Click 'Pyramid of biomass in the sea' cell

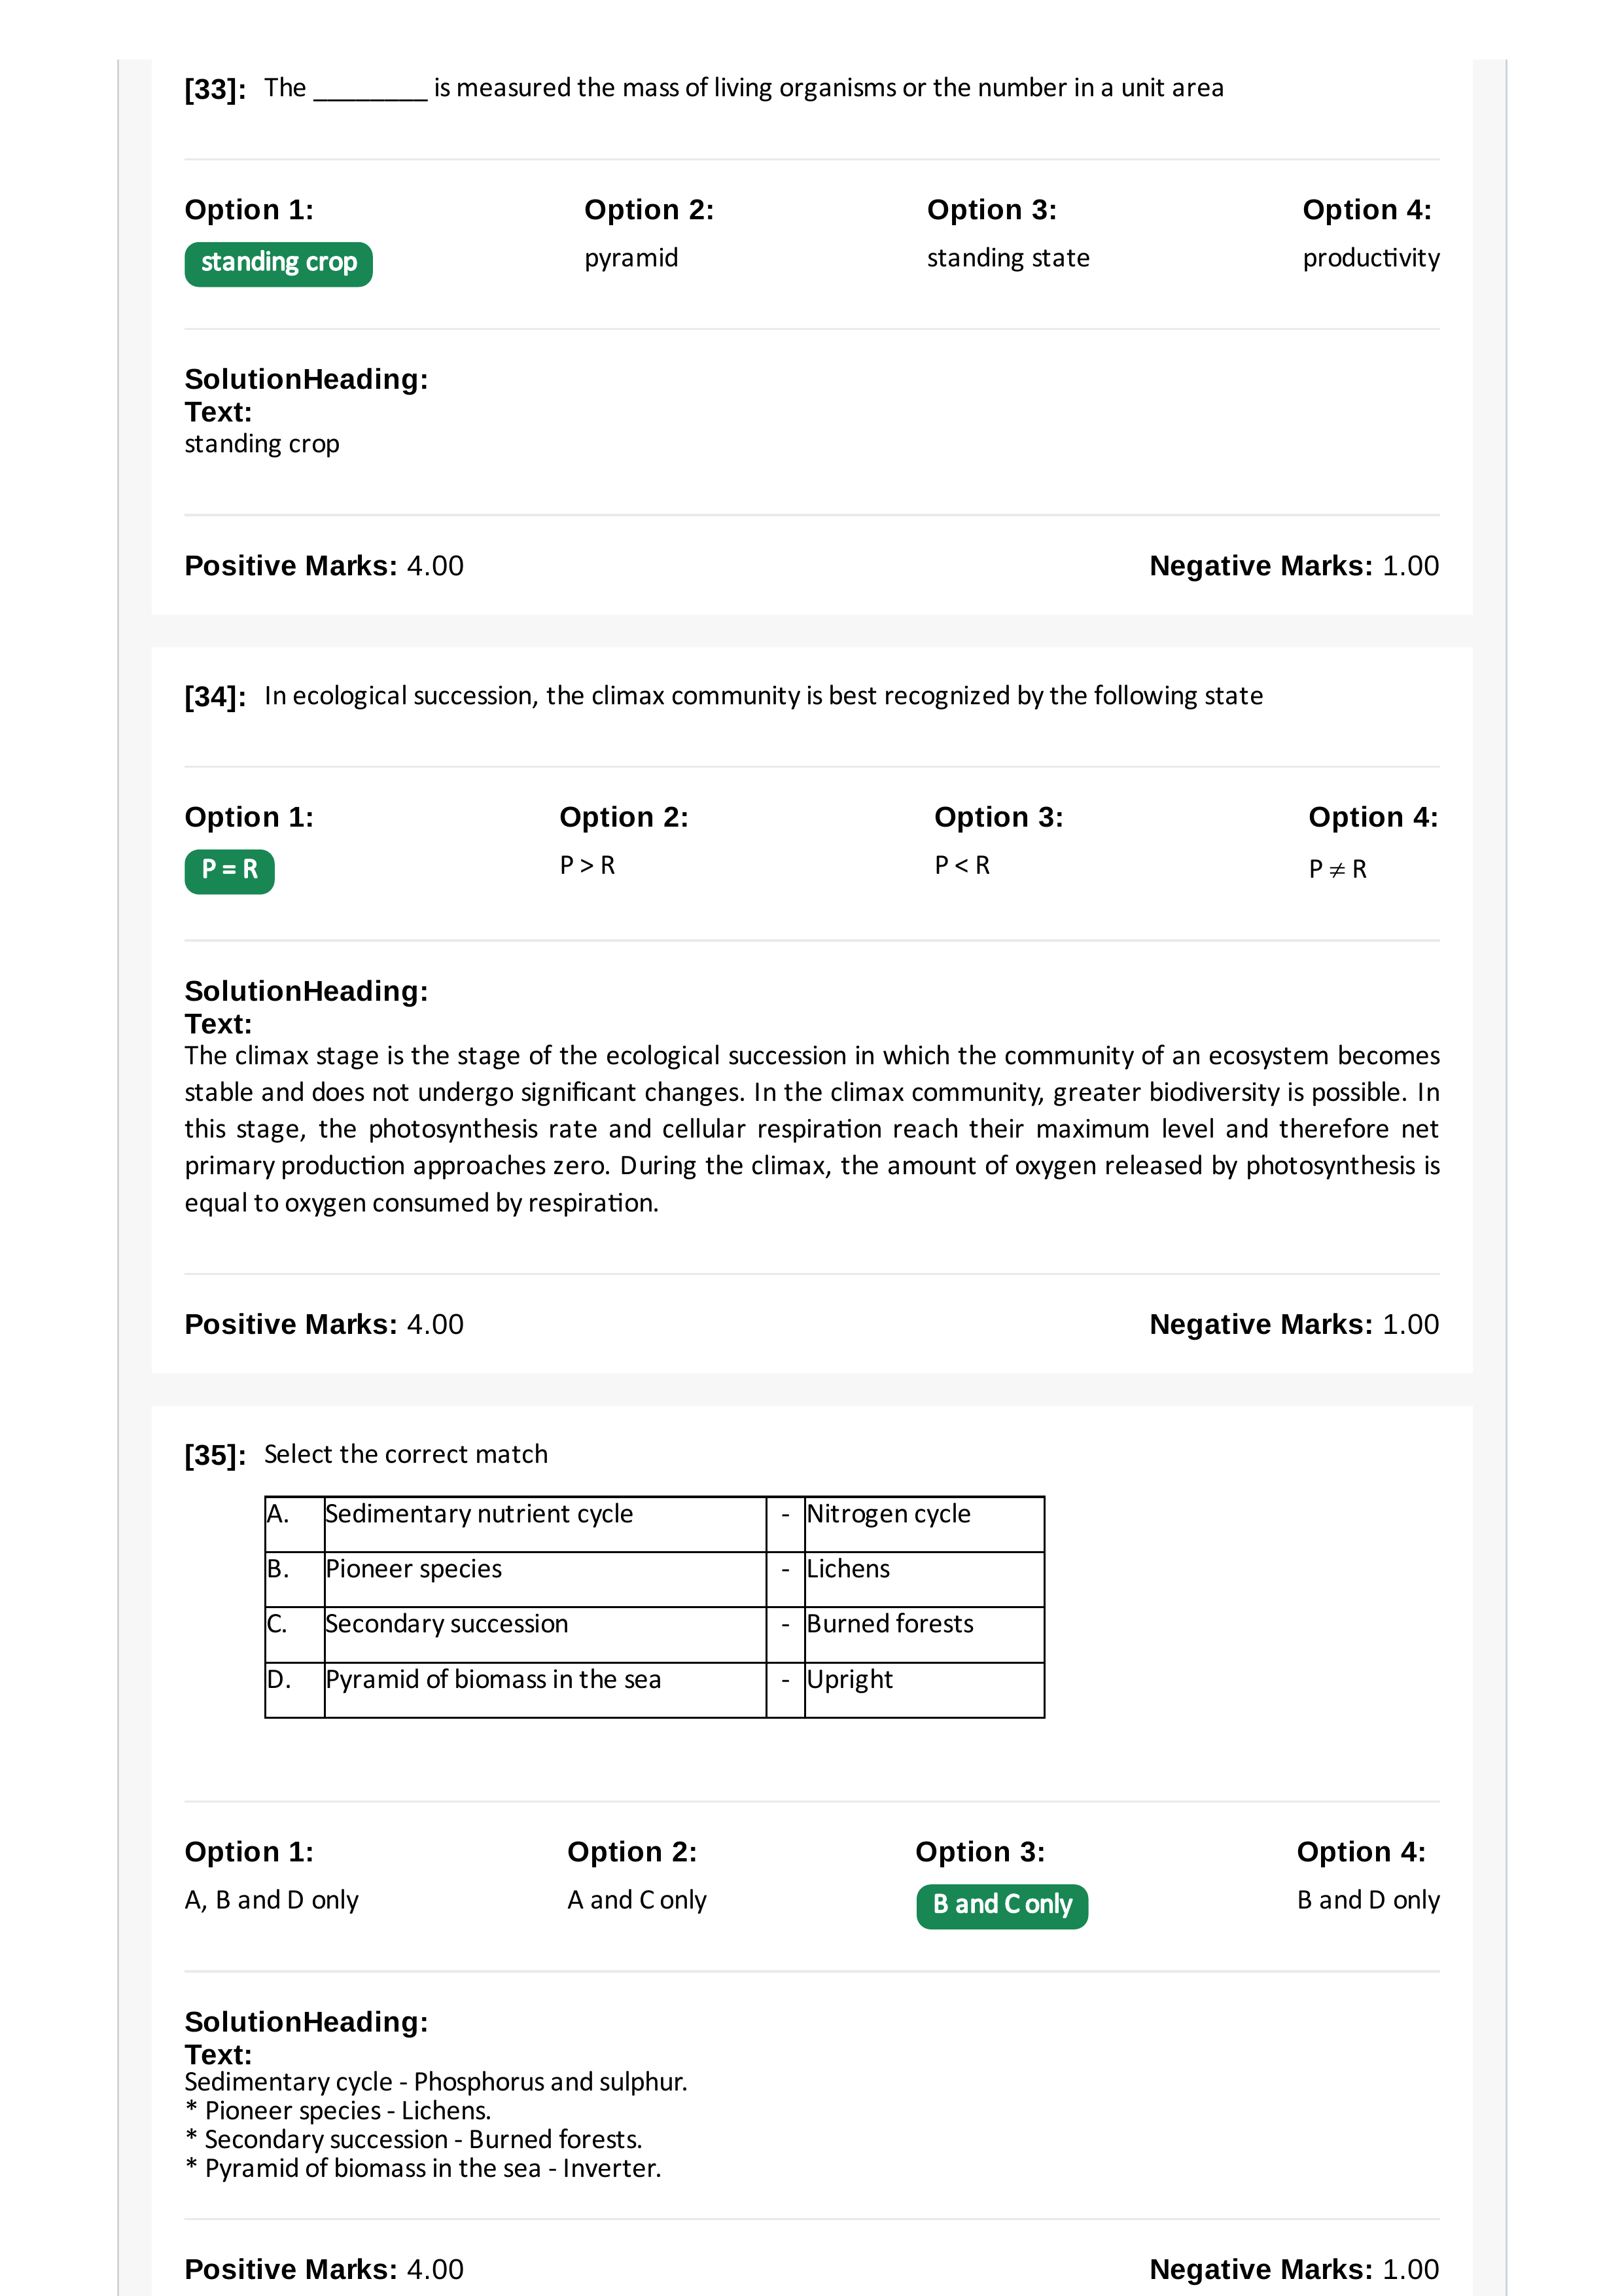coord(544,1690)
